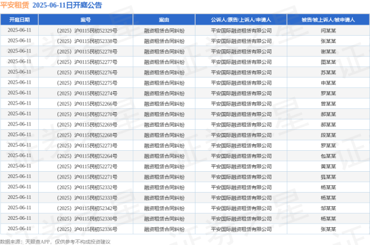
Task: Select defendant 段某某 cell
Action: (328, 135)
